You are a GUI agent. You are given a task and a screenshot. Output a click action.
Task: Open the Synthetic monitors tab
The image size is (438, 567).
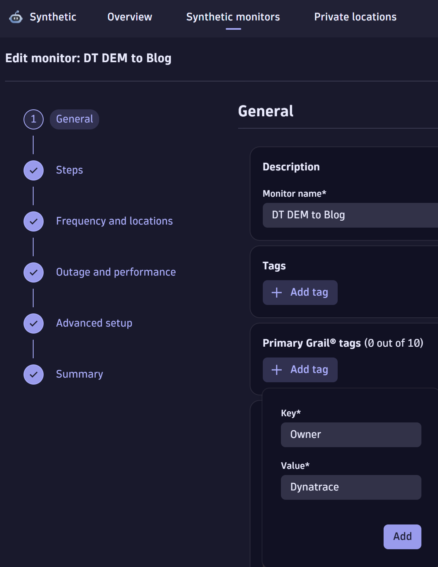coord(233,17)
